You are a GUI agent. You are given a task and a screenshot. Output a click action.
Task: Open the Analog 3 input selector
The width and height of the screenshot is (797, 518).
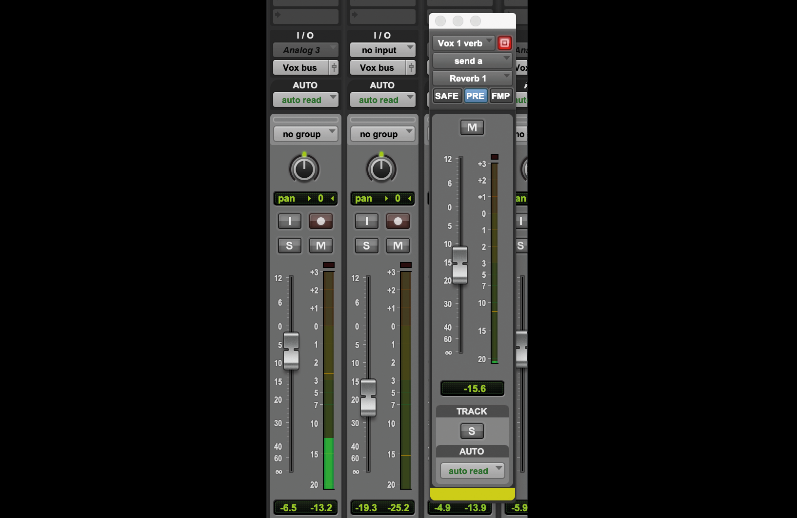pyautogui.click(x=305, y=50)
